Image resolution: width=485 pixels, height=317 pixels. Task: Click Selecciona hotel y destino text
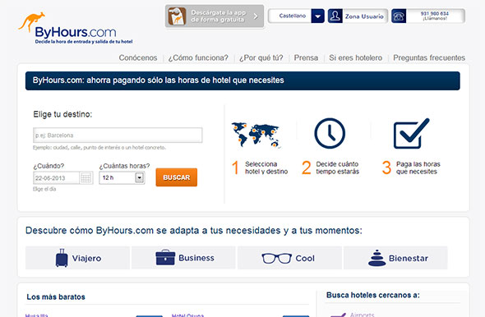(x=266, y=168)
